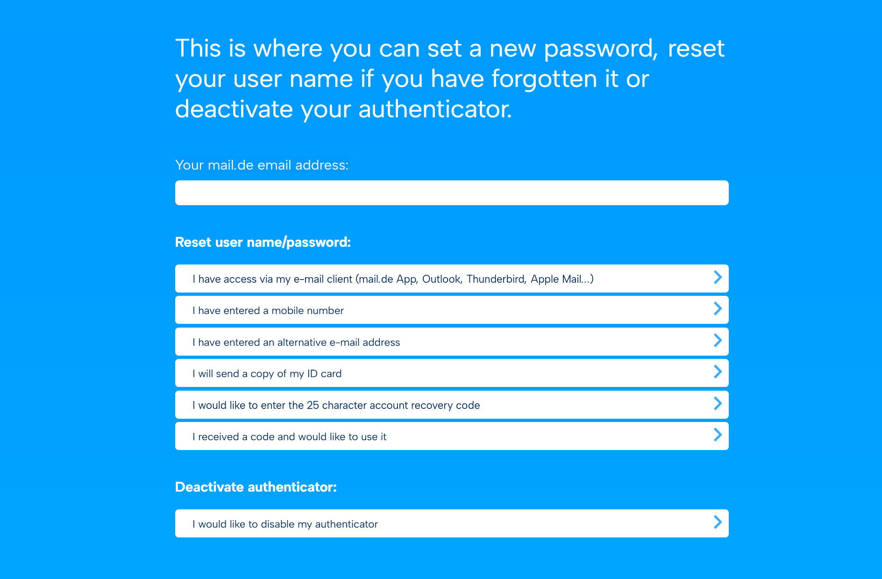Click the chevron arrow on the ID card row

[x=718, y=372]
